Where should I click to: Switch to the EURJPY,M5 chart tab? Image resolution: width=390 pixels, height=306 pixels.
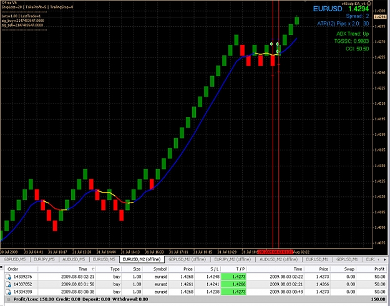click(44, 259)
